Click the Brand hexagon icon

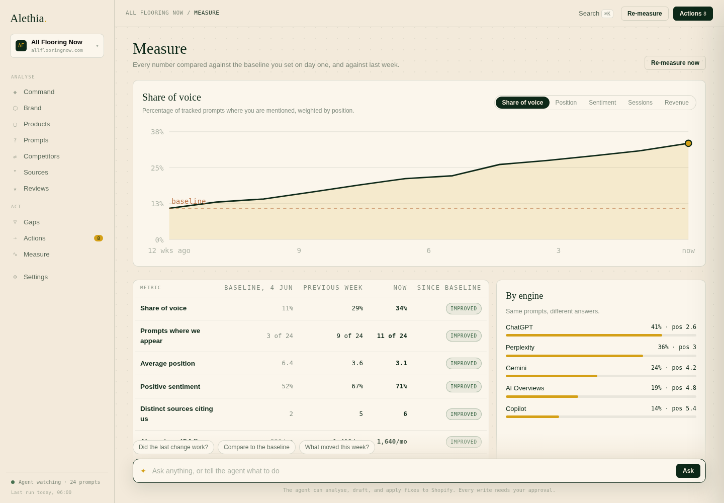pos(15,108)
